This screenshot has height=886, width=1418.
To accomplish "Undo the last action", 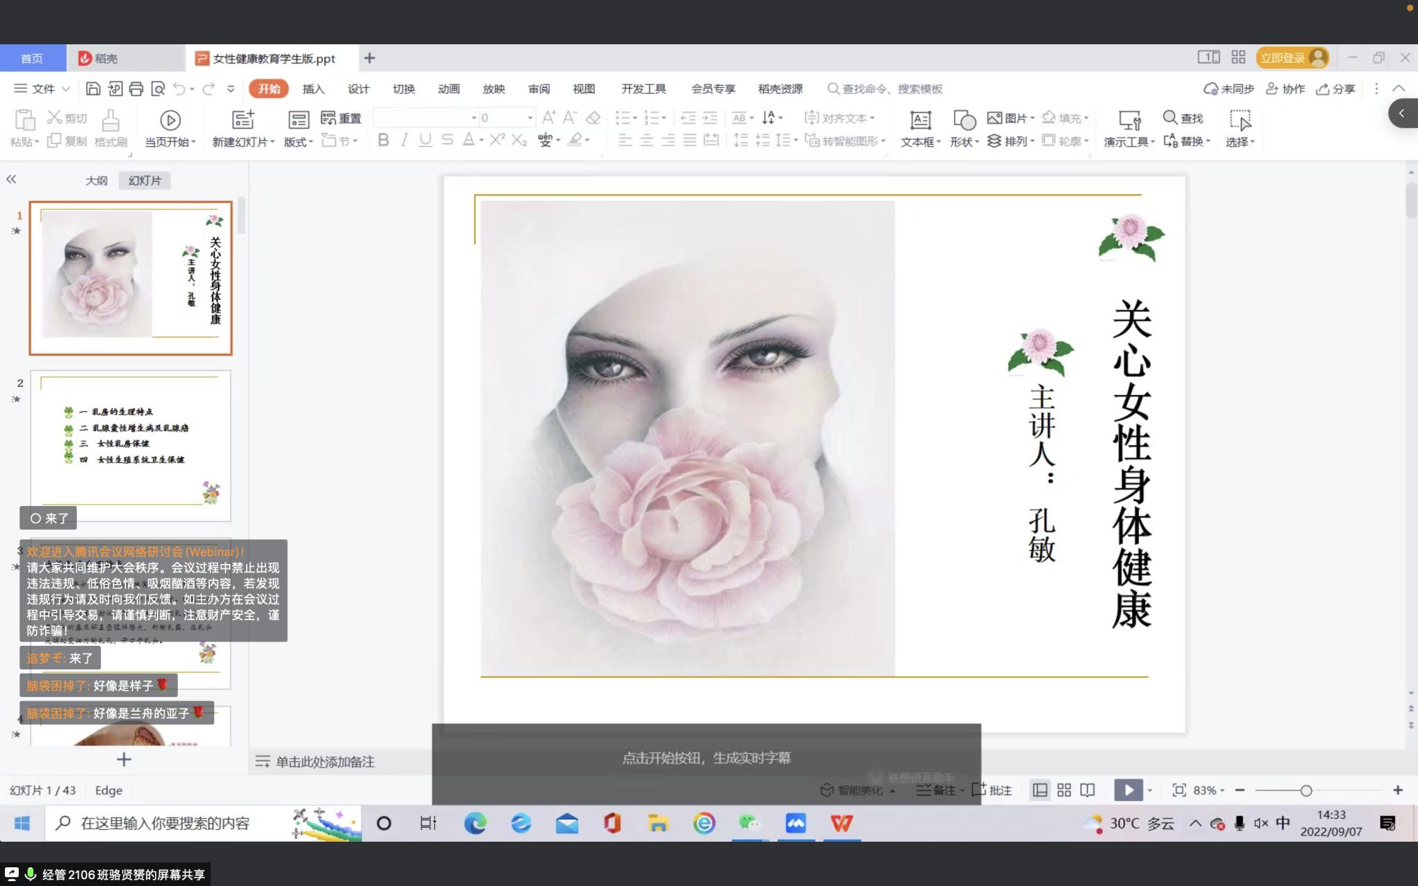I will click(x=179, y=89).
